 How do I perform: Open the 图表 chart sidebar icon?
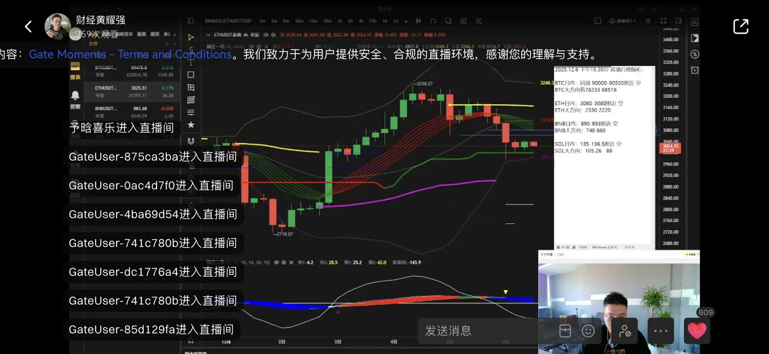pos(75,71)
